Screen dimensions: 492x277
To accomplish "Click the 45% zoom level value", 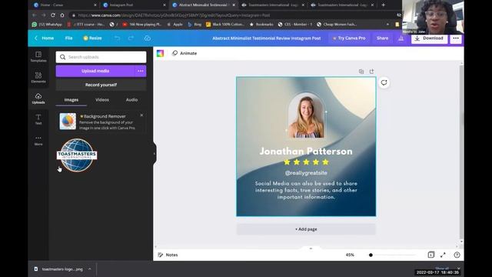I will tap(350, 255).
